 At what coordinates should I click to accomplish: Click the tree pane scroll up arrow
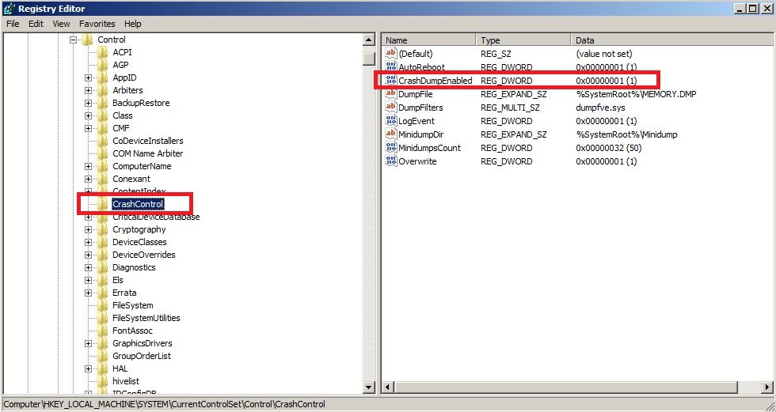369,40
